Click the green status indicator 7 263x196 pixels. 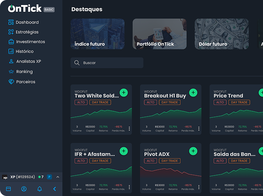point(41,177)
